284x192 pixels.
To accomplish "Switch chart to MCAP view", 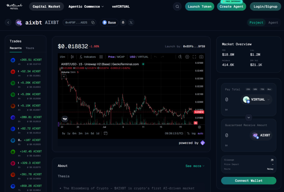I will pyautogui.click(x=121, y=57).
